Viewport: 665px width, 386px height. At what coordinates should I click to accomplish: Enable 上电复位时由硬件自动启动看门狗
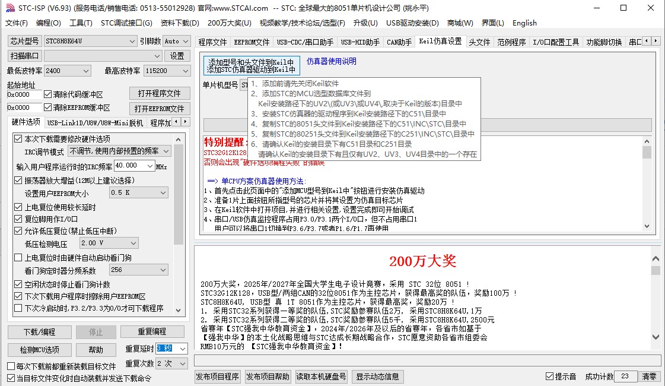[x=18, y=258]
